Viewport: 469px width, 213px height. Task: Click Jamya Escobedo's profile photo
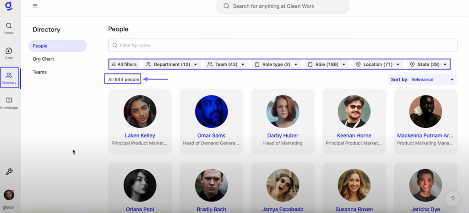[x=283, y=185]
